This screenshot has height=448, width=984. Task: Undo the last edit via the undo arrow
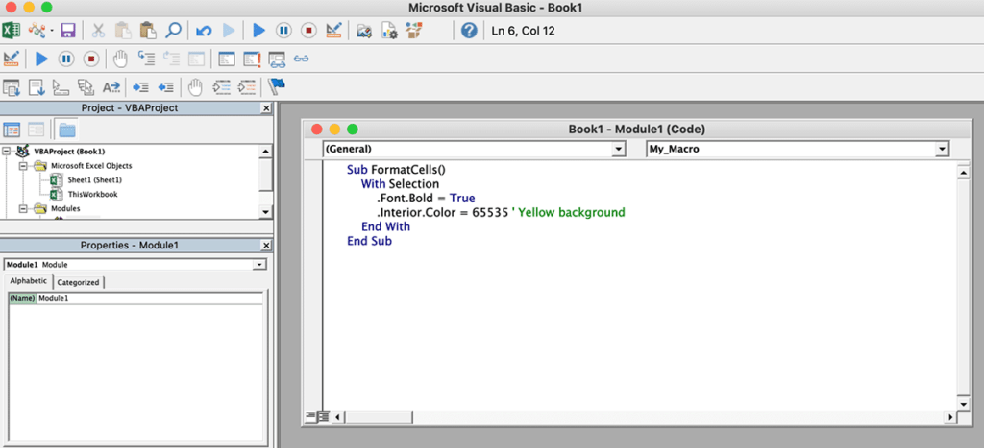[204, 31]
